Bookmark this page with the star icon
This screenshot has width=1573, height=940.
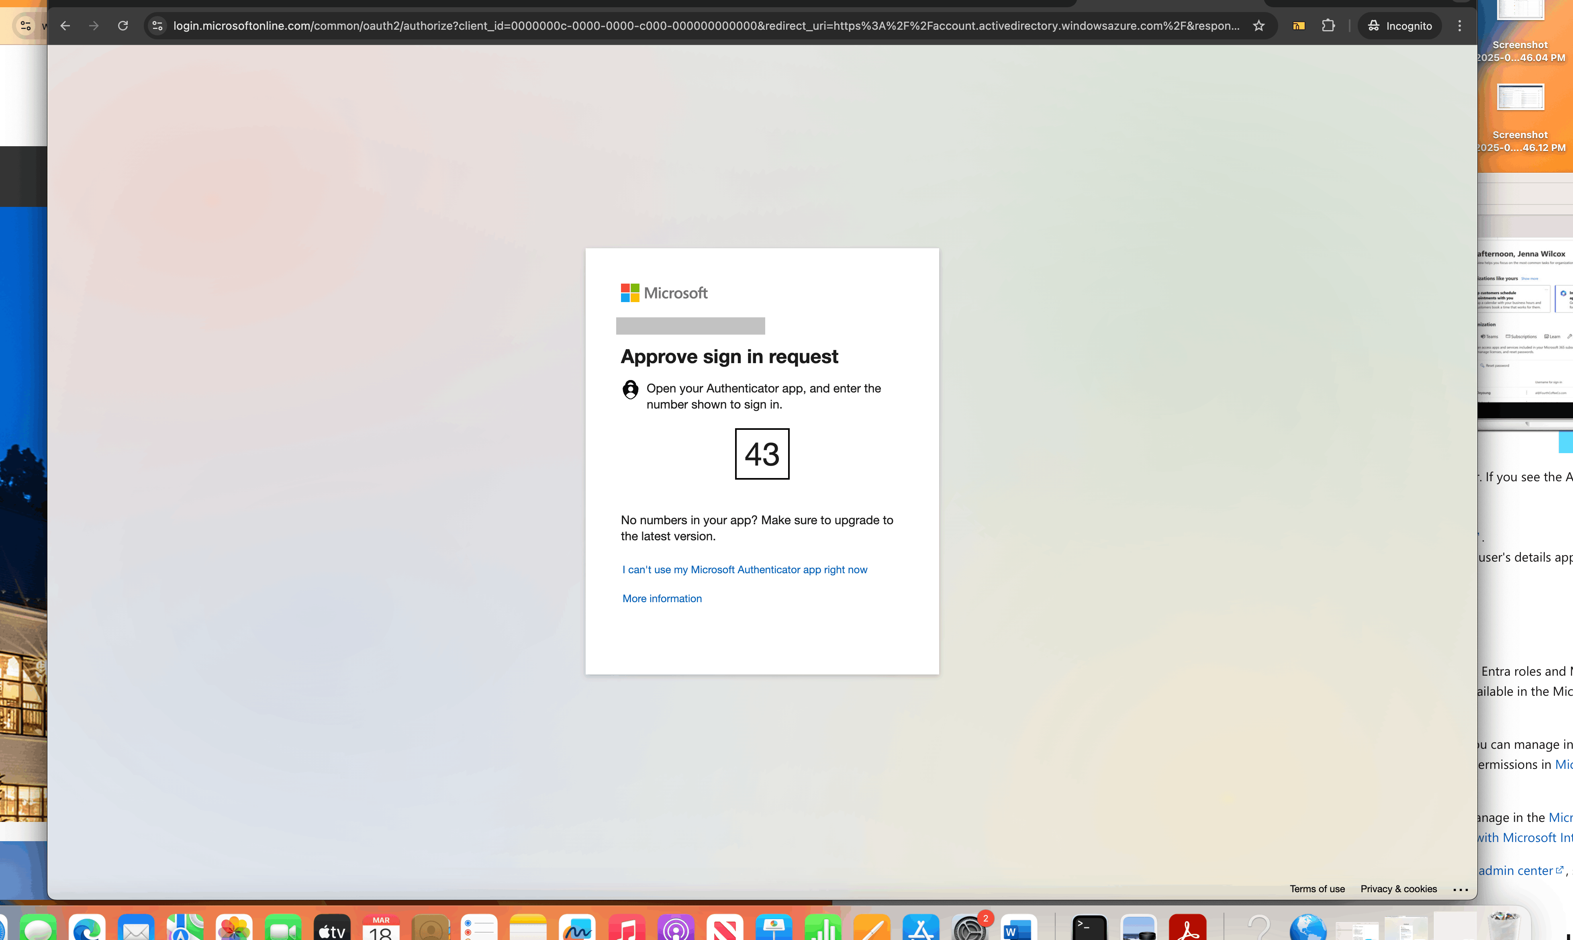pyautogui.click(x=1259, y=26)
